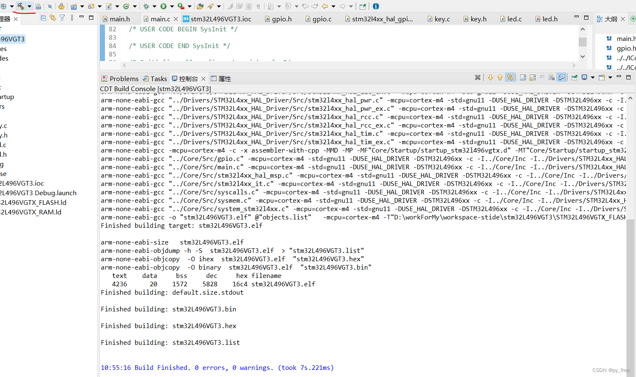Click the green bug Debug icon

coord(146,6)
